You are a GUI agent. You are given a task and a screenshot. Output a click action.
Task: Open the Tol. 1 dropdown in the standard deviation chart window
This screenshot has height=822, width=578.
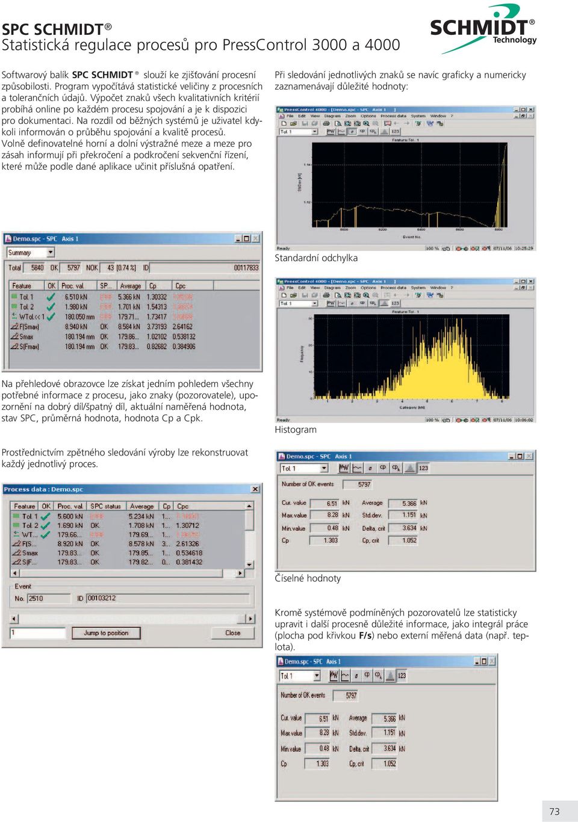coord(298,131)
